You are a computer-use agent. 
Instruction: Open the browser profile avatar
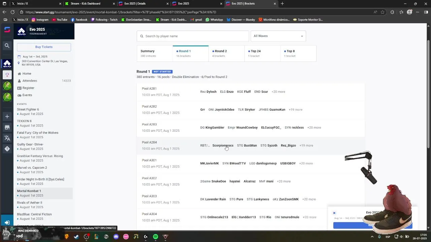point(409,12)
